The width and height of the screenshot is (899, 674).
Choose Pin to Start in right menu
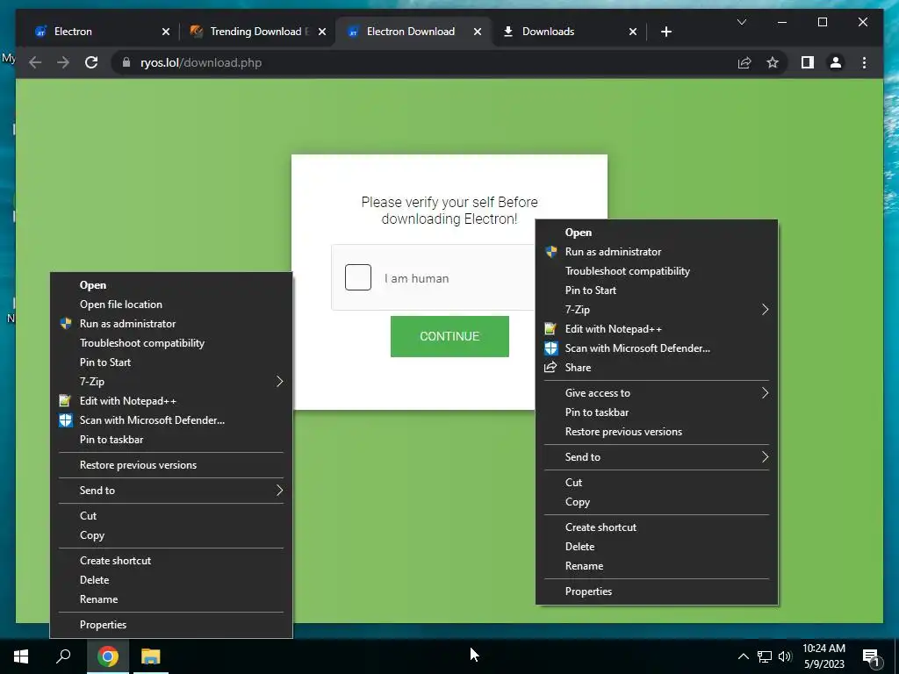coord(657,290)
